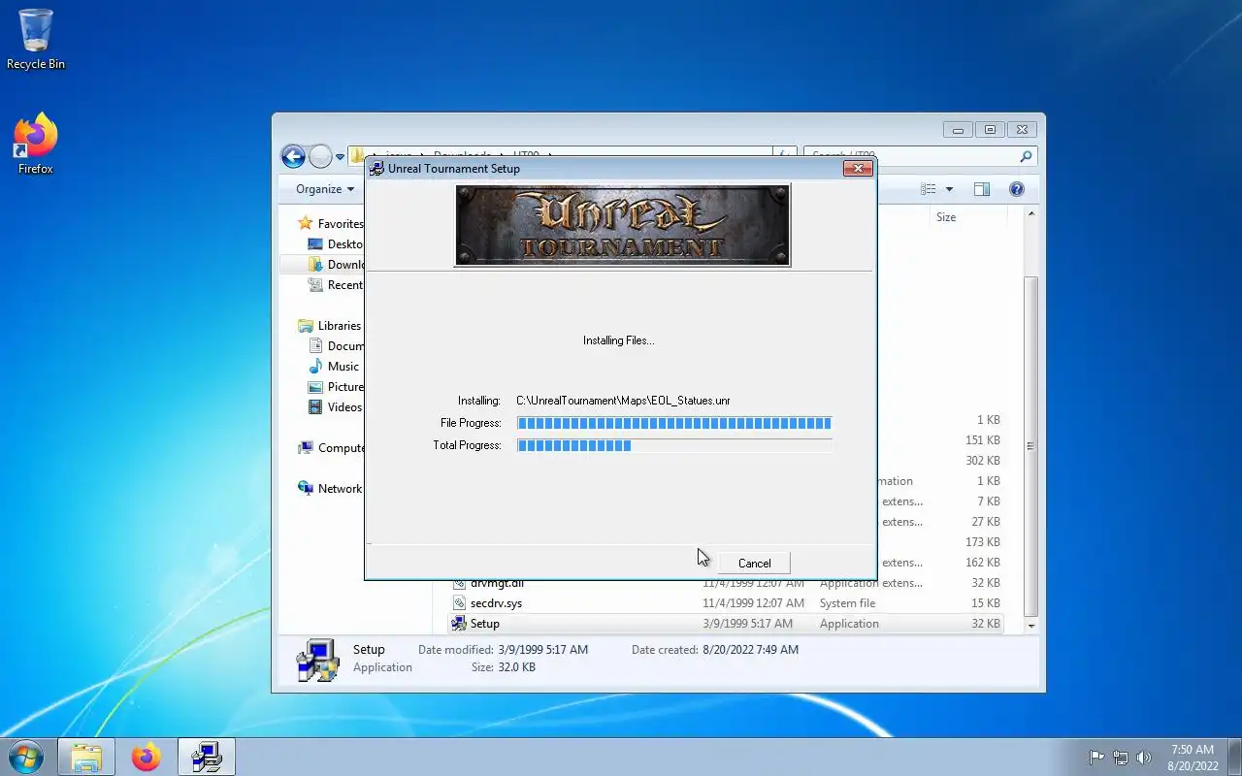This screenshot has height=776, width=1242.
Task: Open the Windows Start menu
Action: [26, 757]
